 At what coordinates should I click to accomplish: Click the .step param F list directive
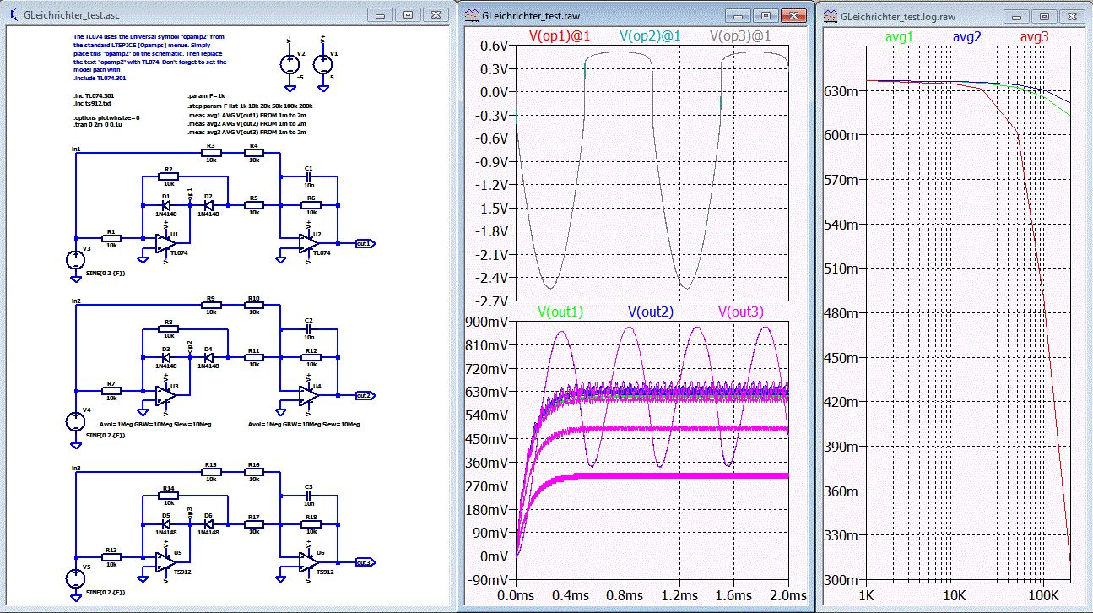(250, 106)
